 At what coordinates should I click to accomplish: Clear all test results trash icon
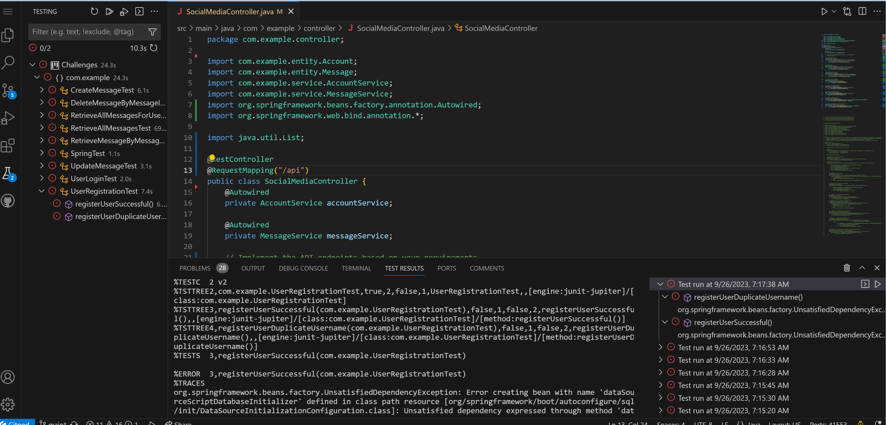pyautogui.click(x=847, y=268)
